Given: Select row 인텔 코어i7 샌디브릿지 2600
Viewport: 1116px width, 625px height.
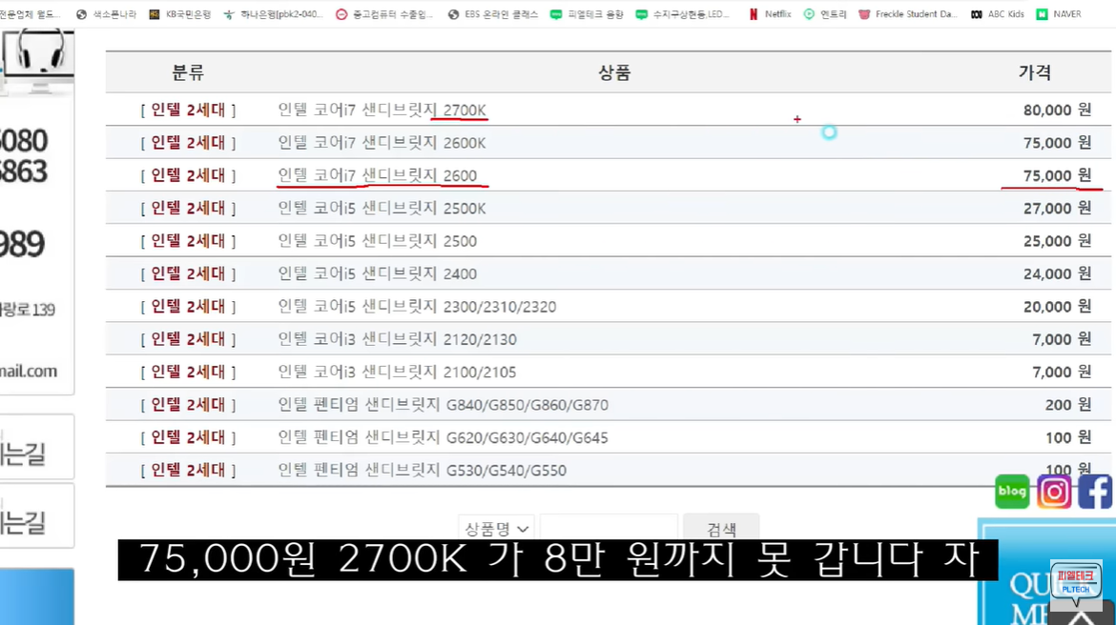Looking at the screenshot, I should point(609,175).
